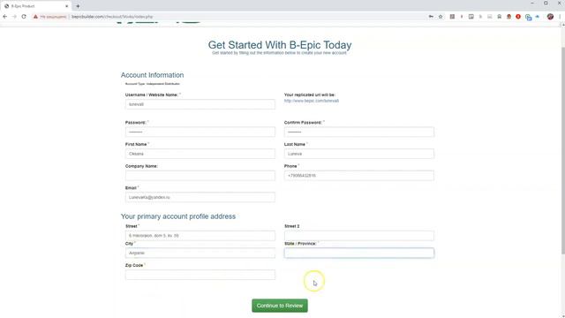Viewport: 565px width, 318px height.
Task: Click the Phone number field
Action: 359,176
